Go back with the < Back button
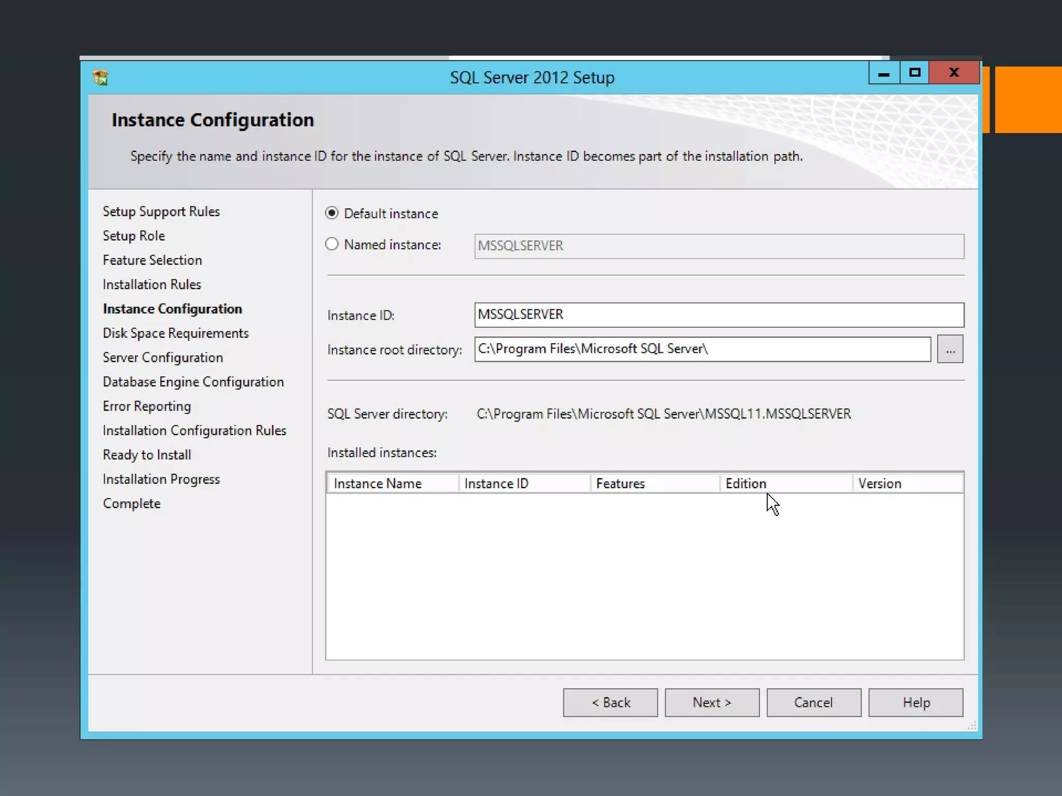This screenshot has width=1062, height=796. tap(610, 703)
